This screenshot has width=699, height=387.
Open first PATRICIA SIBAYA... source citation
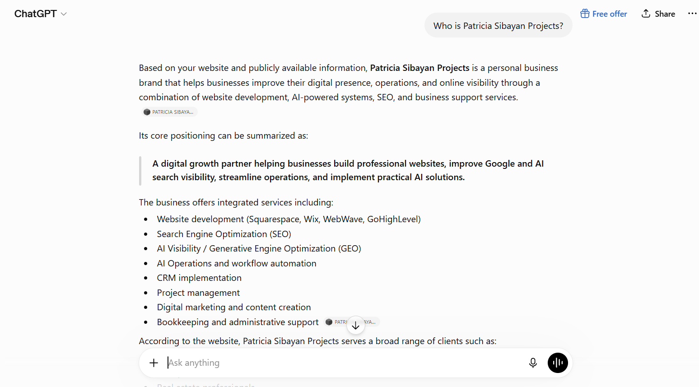click(169, 112)
